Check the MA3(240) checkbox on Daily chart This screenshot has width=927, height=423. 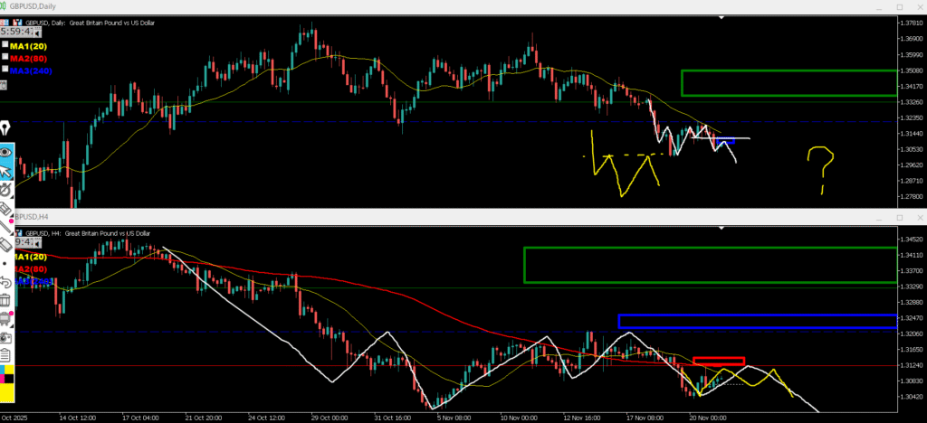6,69
